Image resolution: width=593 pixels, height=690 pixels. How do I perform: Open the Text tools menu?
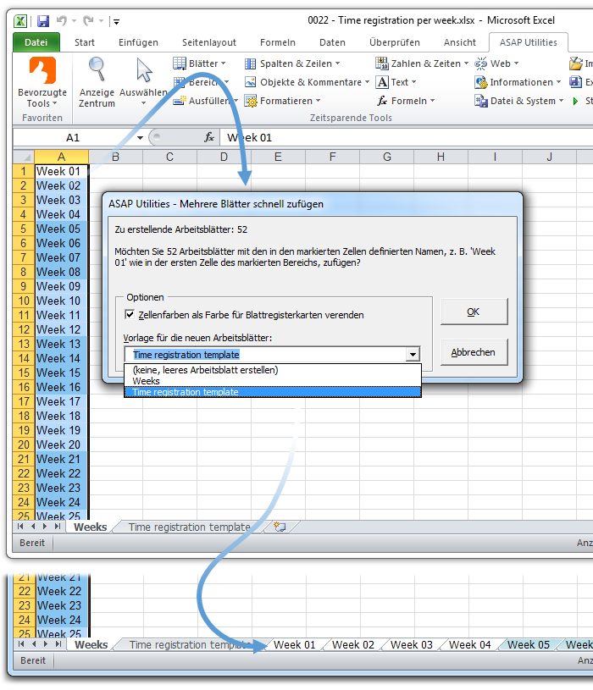(396, 82)
